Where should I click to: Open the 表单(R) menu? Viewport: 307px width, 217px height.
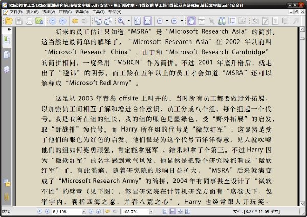pos(82,12)
